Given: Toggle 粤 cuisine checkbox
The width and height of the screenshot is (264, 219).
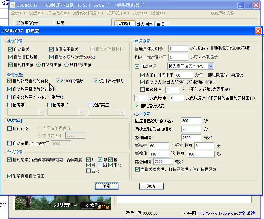Looking at the screenshot, I should [100, 160].
